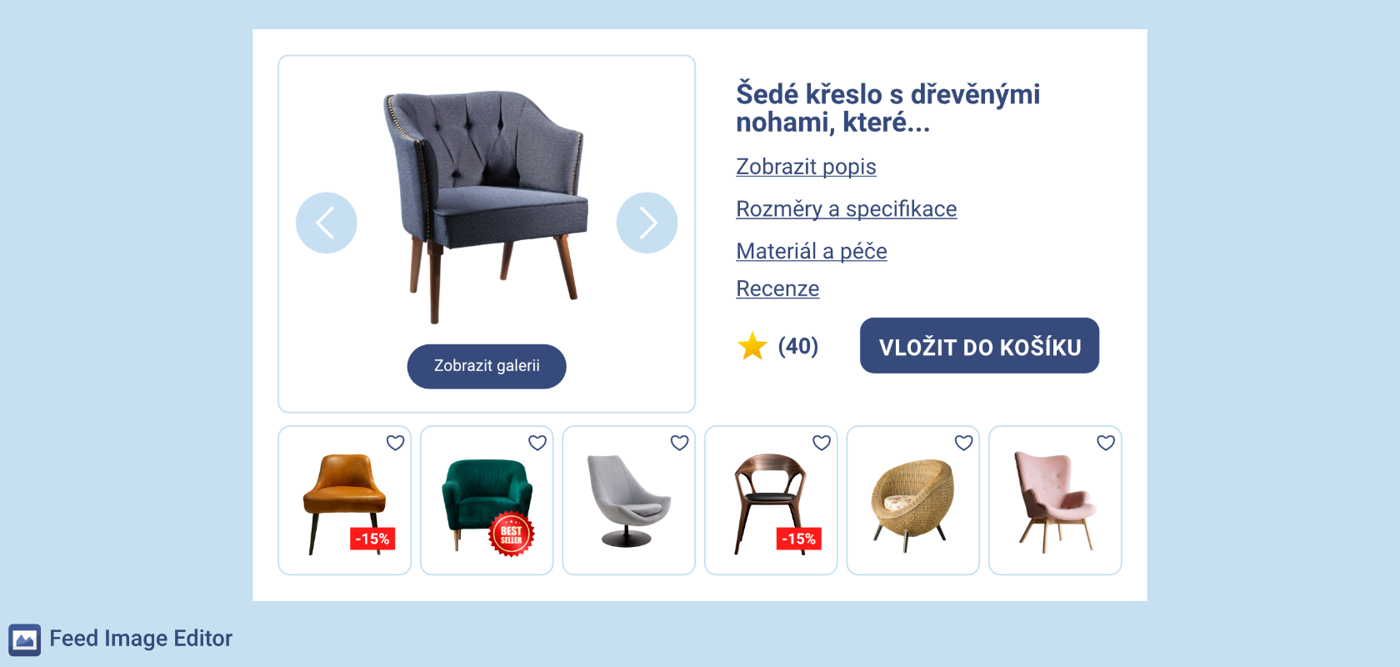Click the Best Seller badge
The image size is (1400, 667).
coord(511,534)
